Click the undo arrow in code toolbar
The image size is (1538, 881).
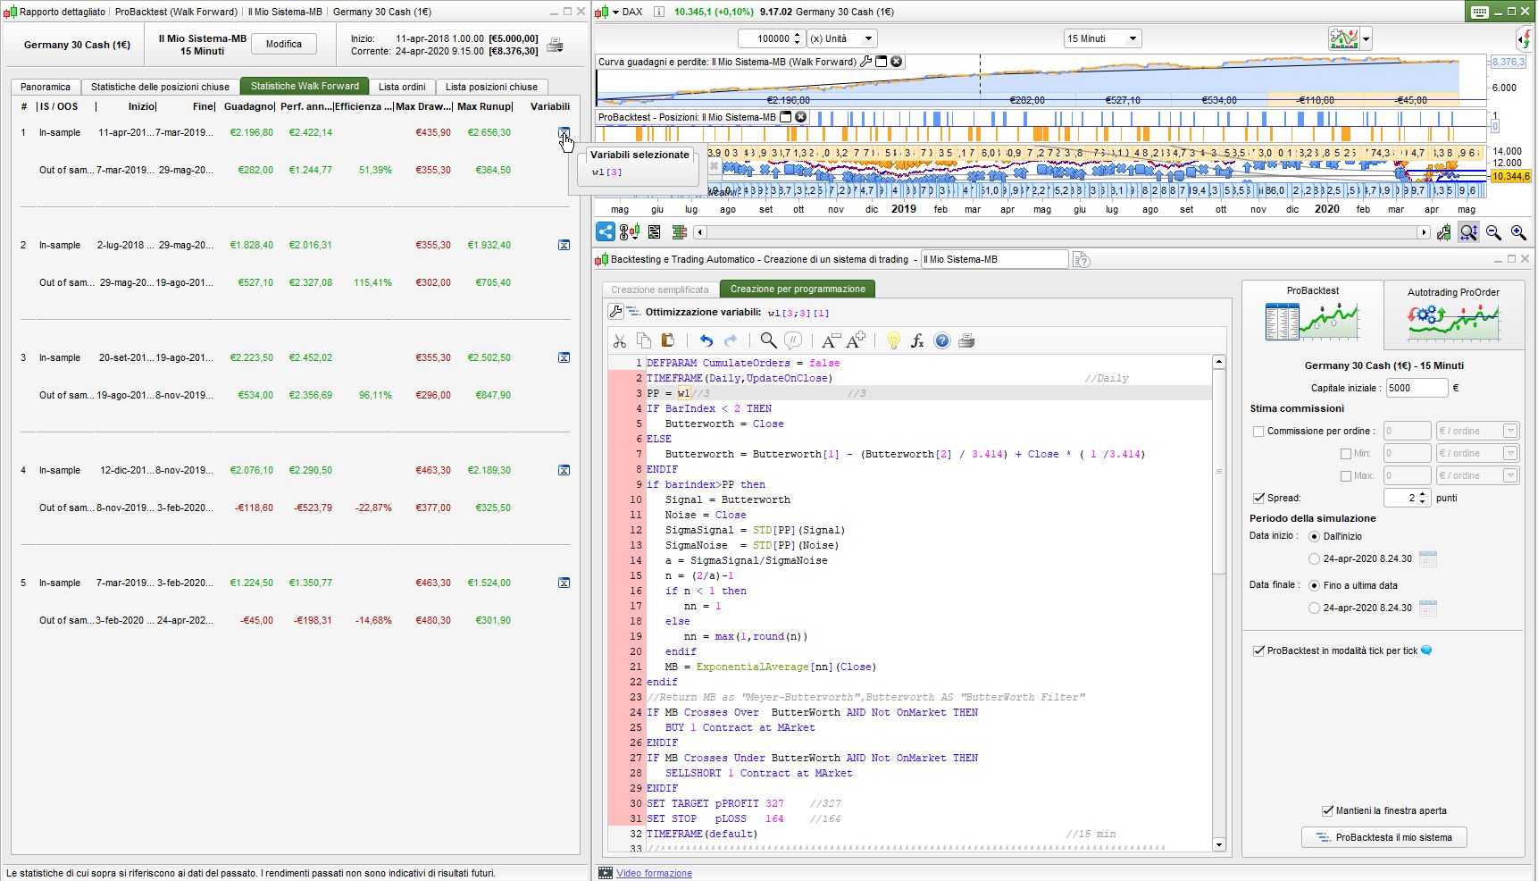pyautogui.click(x=706, y=340)
